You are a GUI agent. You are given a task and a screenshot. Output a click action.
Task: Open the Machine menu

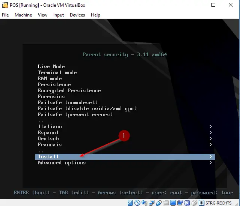pos(23,15)
